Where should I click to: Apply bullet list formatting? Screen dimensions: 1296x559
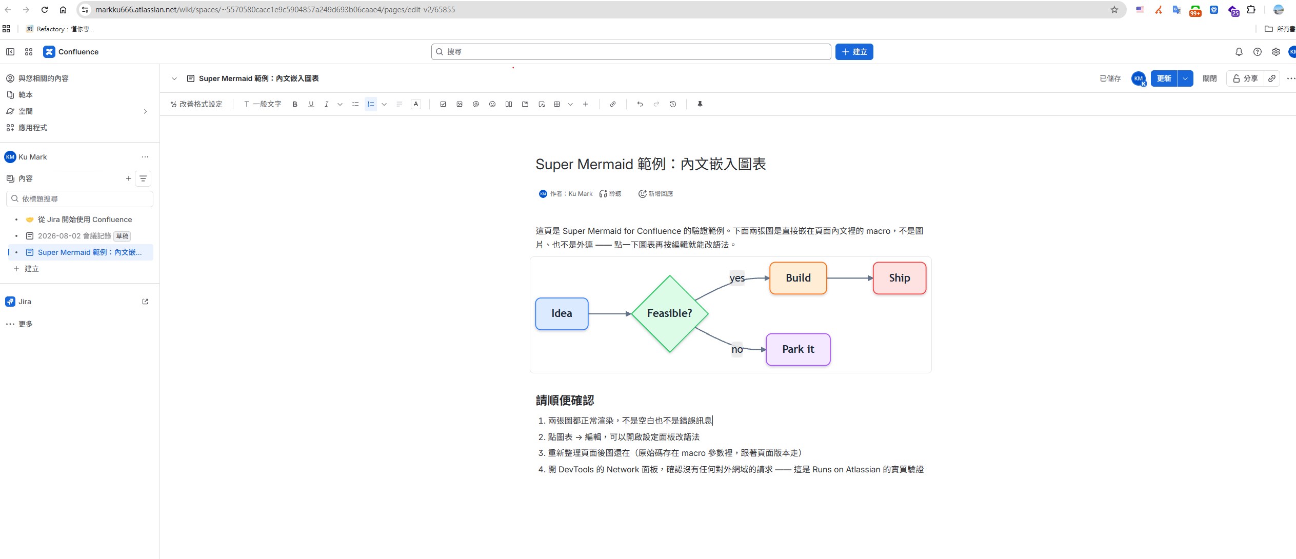355,104
